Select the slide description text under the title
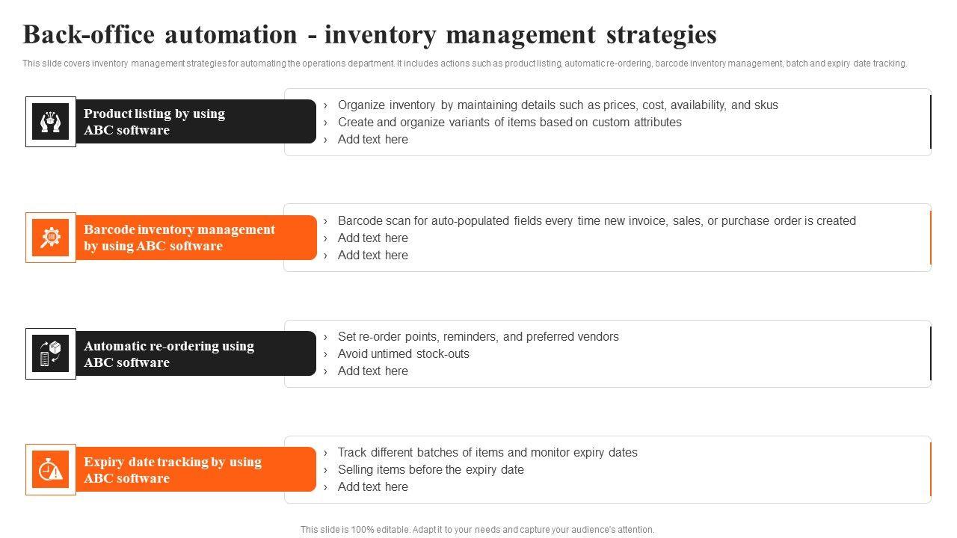This screenshot has width=957, height=538. 464,64
